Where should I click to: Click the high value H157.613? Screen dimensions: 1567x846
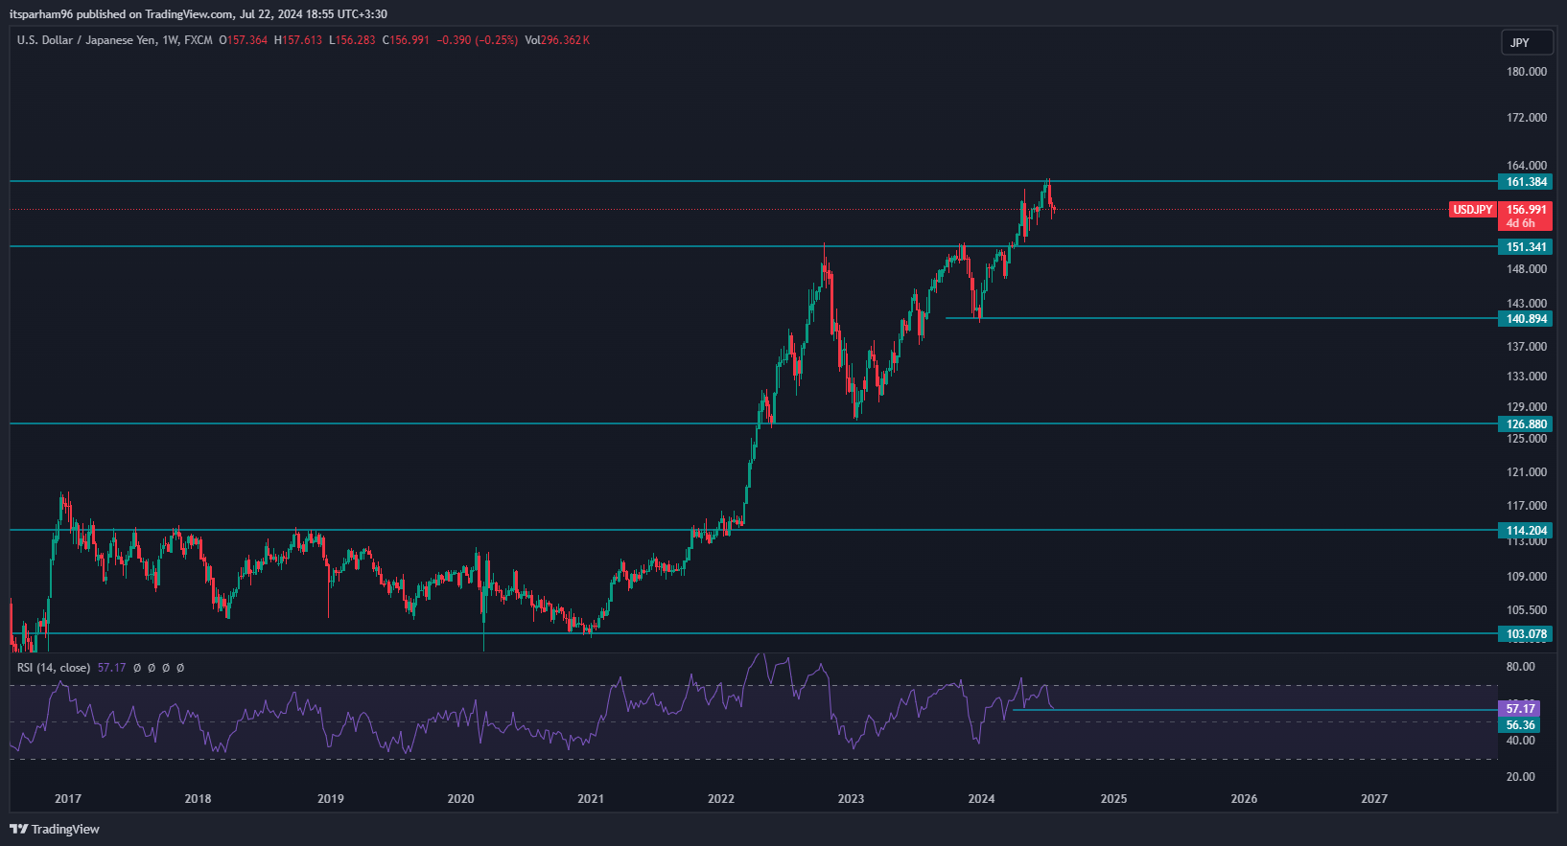pyautogui.click(x=298, y=40)
